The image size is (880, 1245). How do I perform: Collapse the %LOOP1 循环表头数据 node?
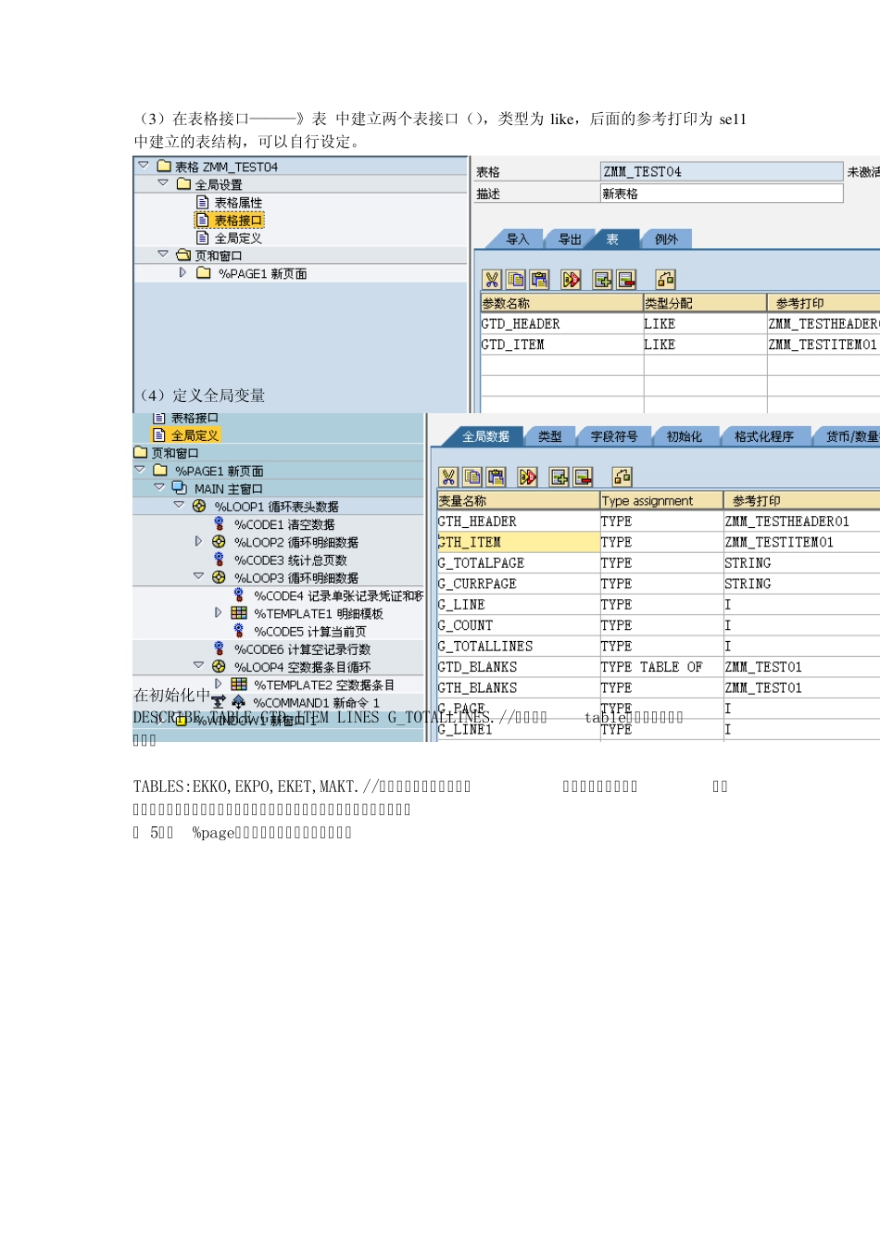coord(179,506)
